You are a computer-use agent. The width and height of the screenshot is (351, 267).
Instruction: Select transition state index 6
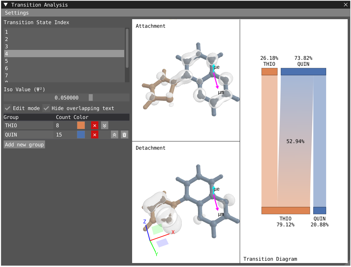click(64, 68)
